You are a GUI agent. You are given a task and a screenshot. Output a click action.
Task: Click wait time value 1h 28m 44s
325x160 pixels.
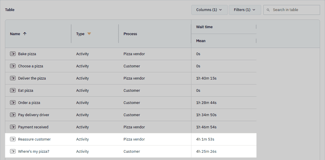[206, 103]
